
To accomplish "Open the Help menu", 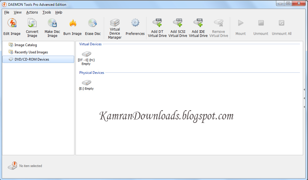I will tap(59, 12).
